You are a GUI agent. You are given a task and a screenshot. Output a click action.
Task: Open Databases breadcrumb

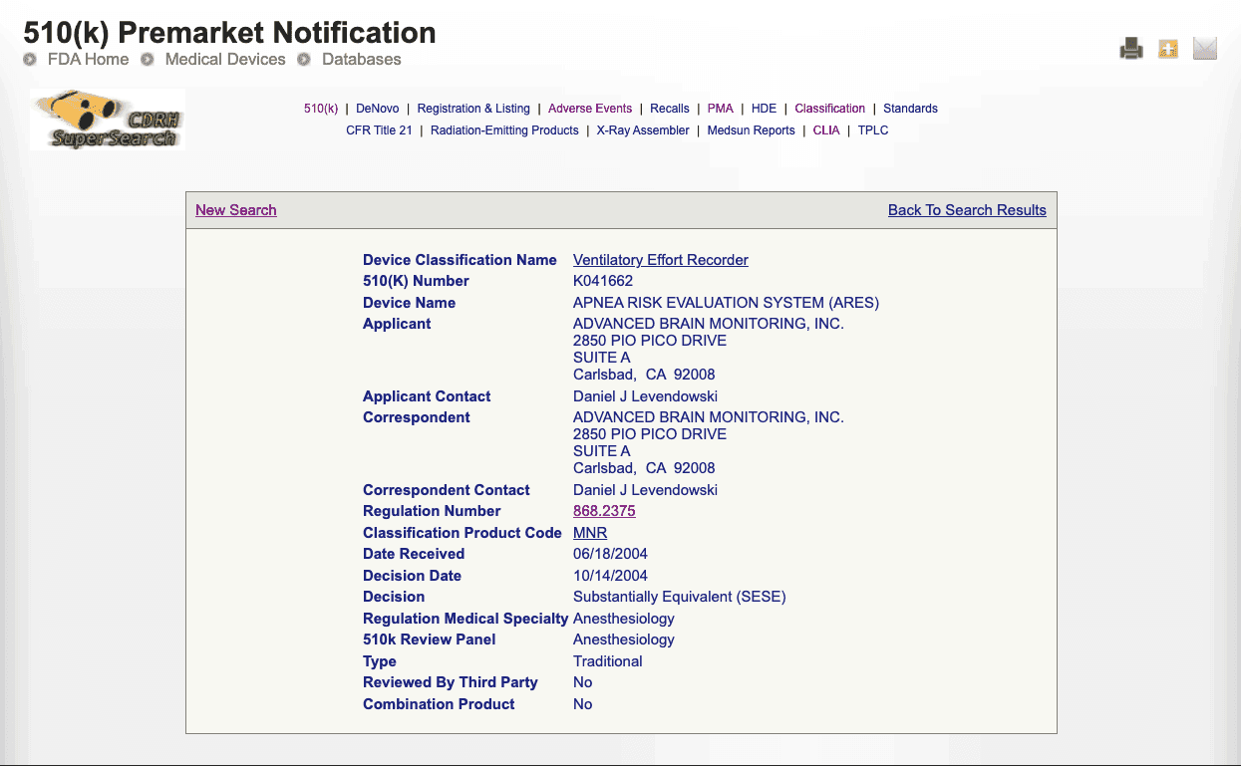[x=362, y=59]
